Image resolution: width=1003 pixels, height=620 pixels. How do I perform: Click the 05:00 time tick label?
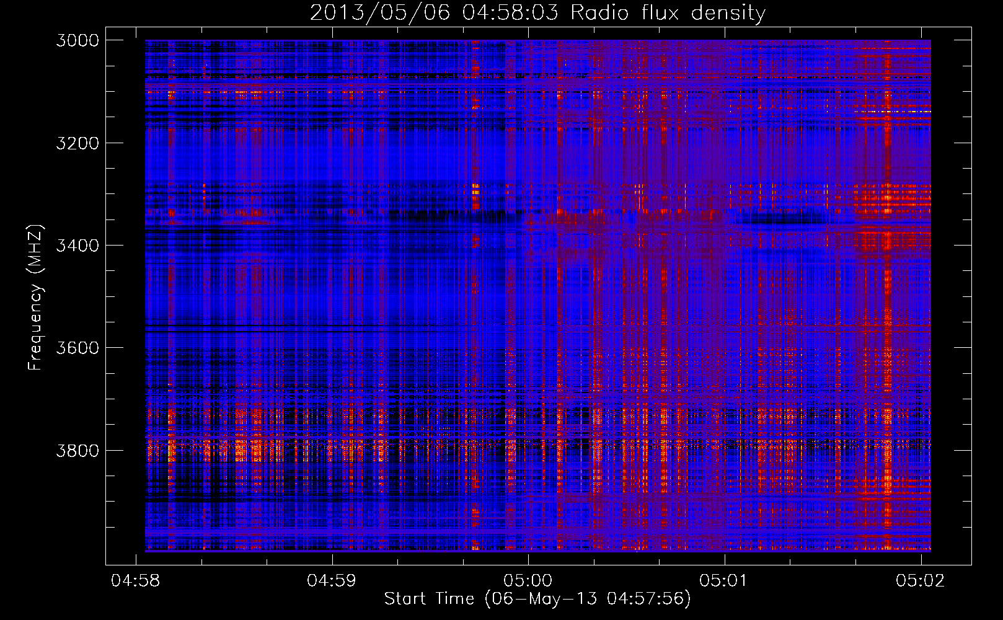point(528,580)
